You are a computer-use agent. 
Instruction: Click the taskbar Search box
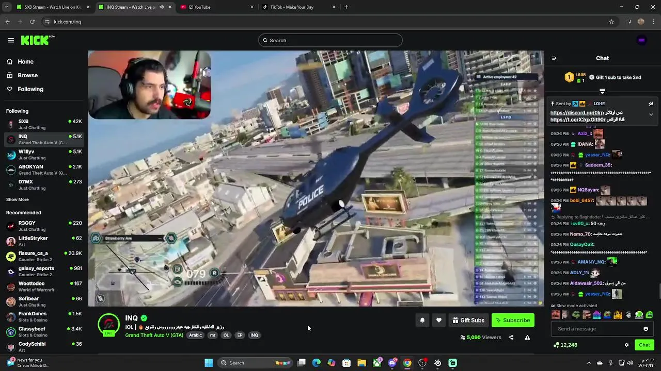pos(255,363)
